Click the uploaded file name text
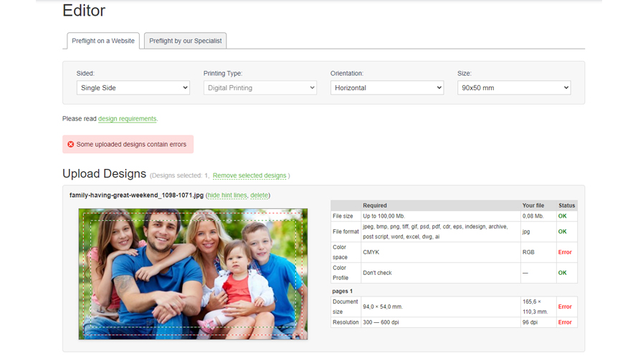 [x=136, y=195]
